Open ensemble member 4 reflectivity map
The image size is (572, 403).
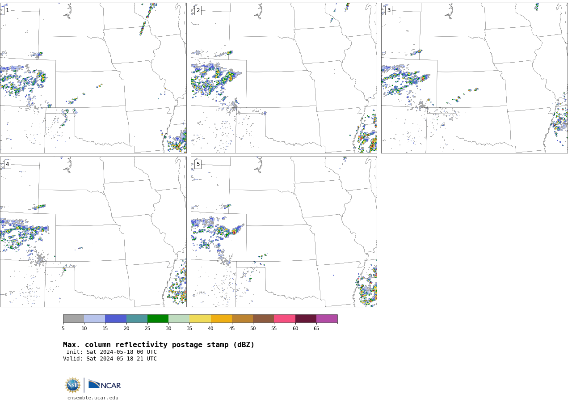coord(93,232)
